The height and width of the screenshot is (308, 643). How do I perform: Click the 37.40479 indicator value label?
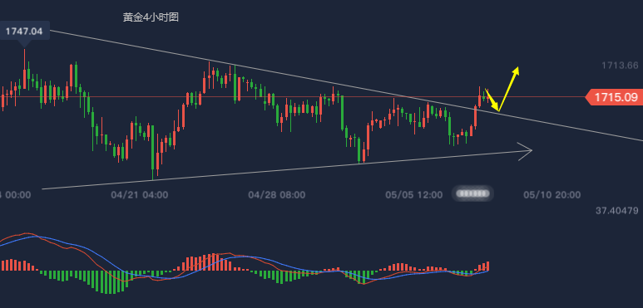click(616, 211)
